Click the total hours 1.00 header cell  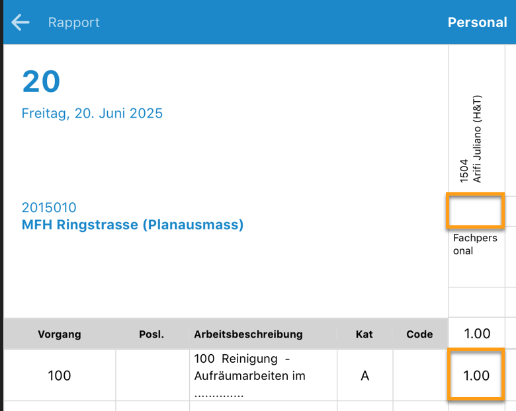coord(476,334)
